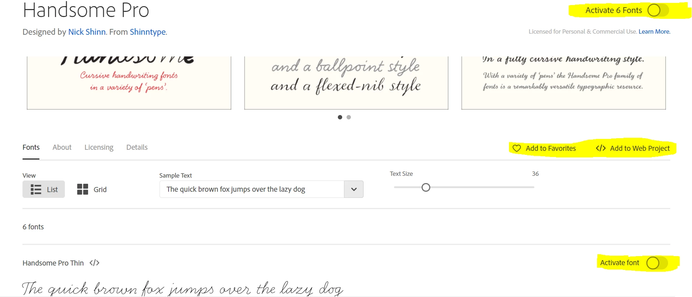692x297 pixels.
Task: Open the Shinntype foundry link
Action: point(148,32)
